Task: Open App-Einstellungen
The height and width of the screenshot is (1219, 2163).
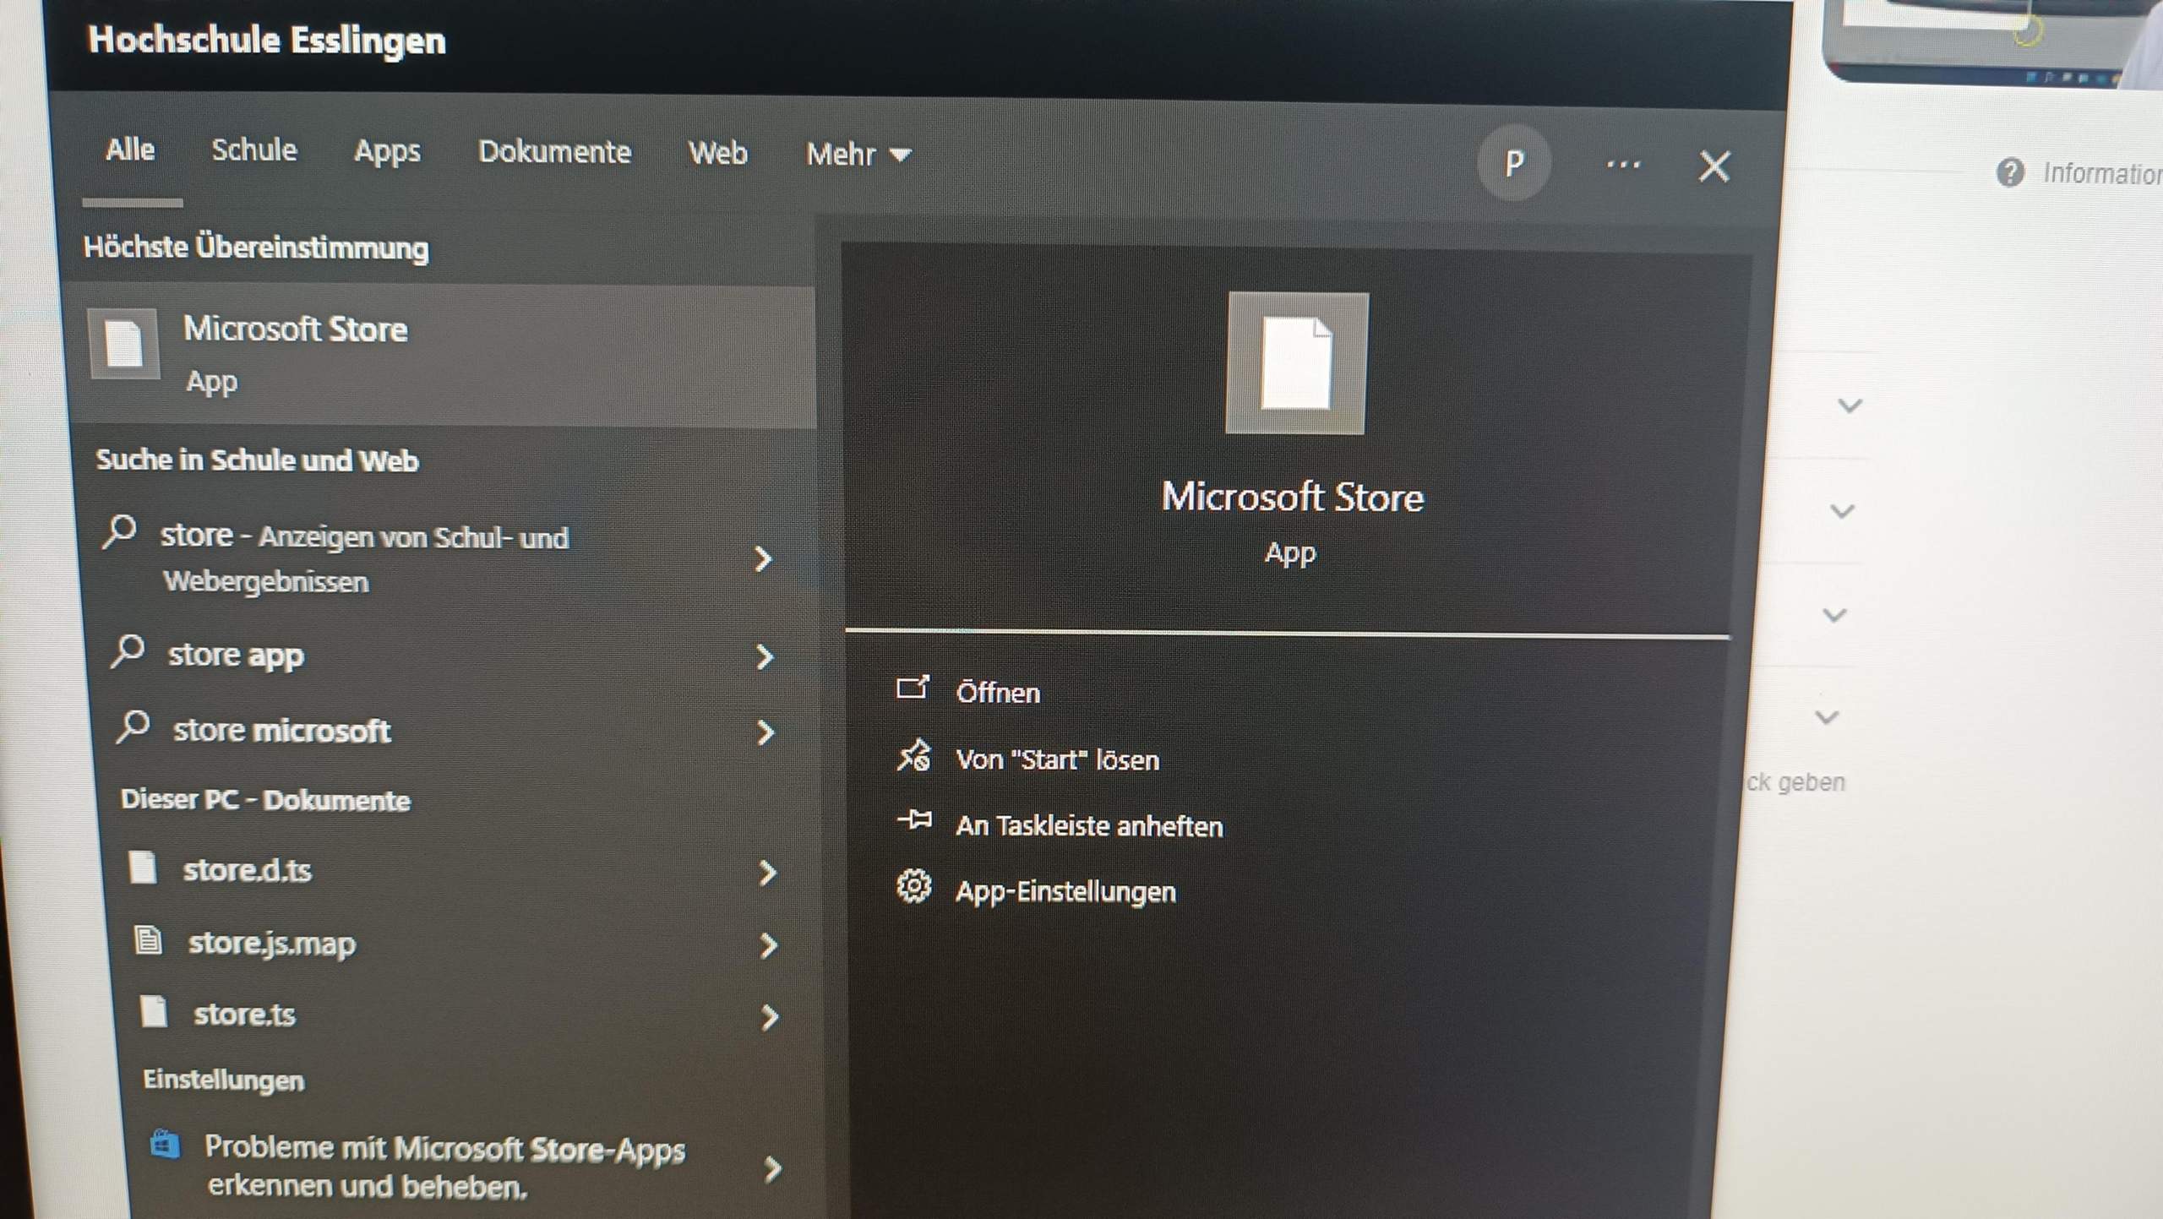Action: 1065,892
